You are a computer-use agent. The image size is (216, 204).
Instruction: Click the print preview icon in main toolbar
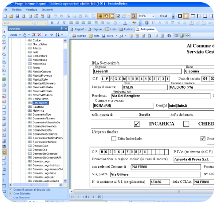(x=24, y=16)
